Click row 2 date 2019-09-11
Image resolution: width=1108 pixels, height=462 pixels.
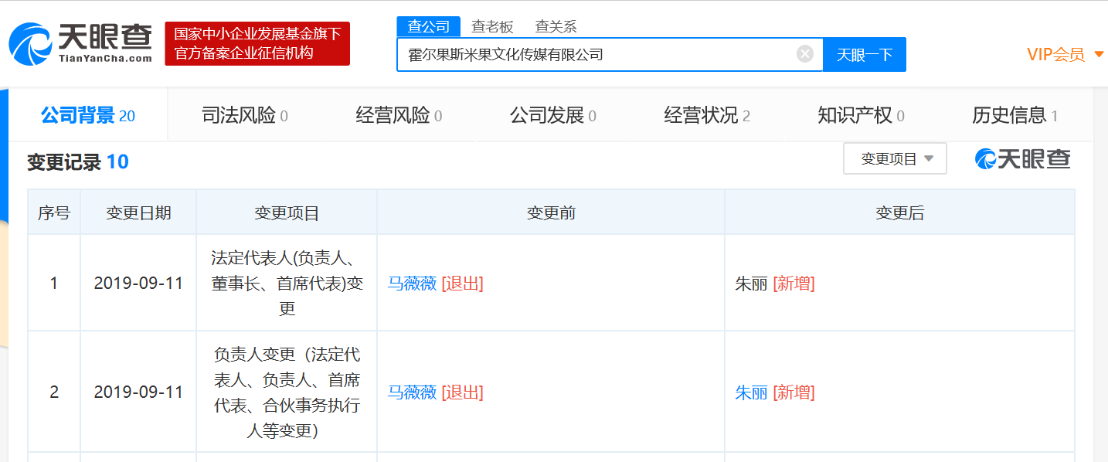click(139, 392)
